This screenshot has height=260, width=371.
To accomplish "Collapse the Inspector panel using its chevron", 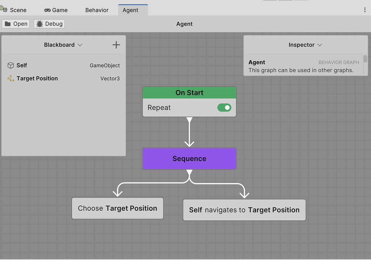I will 319,45.
